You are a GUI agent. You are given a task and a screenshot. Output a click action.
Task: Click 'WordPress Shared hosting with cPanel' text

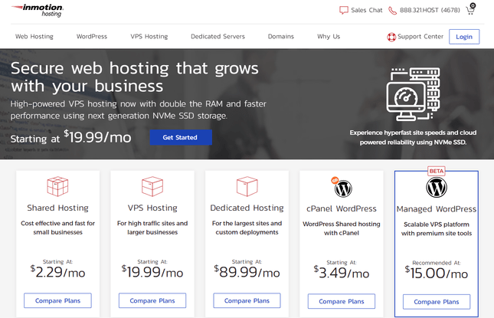click(x=342, y=228)
